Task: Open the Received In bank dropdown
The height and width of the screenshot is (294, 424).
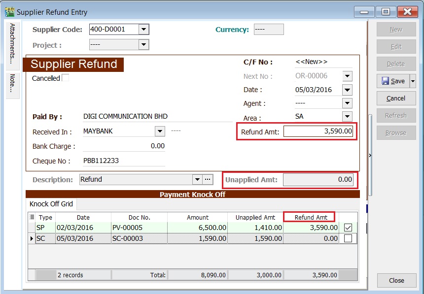Action: [159, 131]
